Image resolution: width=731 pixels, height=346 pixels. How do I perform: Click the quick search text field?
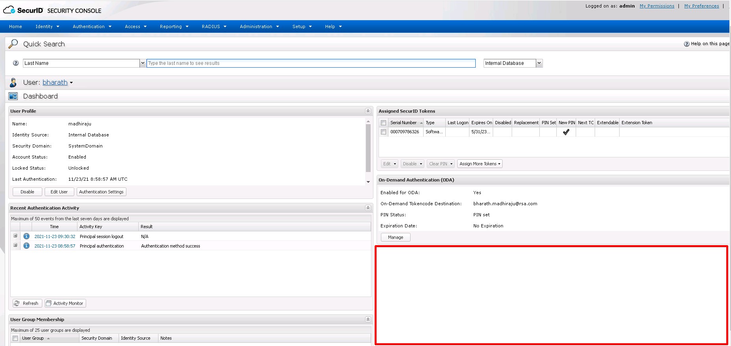point(311,63)
